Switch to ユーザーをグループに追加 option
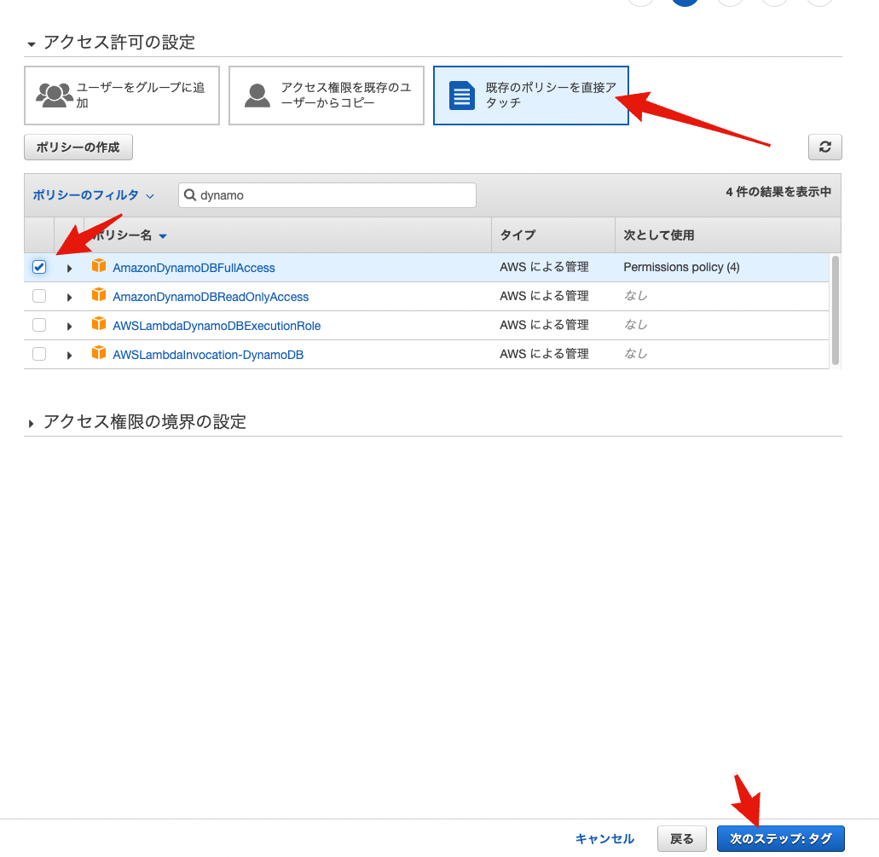The width and height of the screenshot is (879, 857). [x=121, y=95]
